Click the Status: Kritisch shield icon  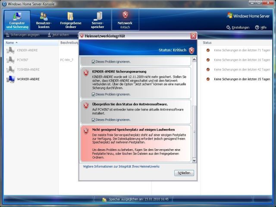(191, 50)
